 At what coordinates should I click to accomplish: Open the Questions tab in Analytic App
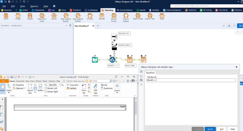pyautogui.click(x=150, y=73)
